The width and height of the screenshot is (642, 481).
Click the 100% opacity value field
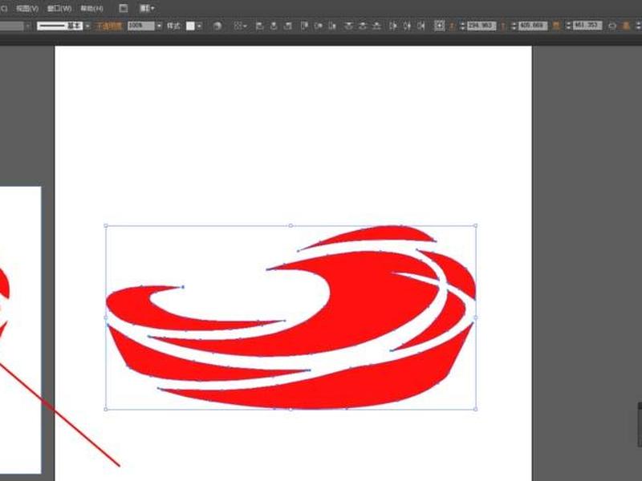(141, 26)
